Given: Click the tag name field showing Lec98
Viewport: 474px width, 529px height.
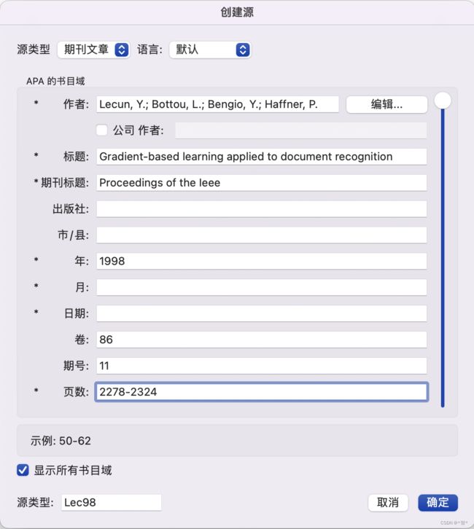Looking at the screenshot, I should (x=111, y=503).
